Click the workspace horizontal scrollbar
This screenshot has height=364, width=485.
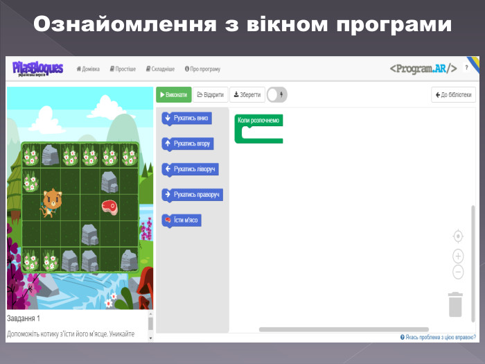coord(344,329)
